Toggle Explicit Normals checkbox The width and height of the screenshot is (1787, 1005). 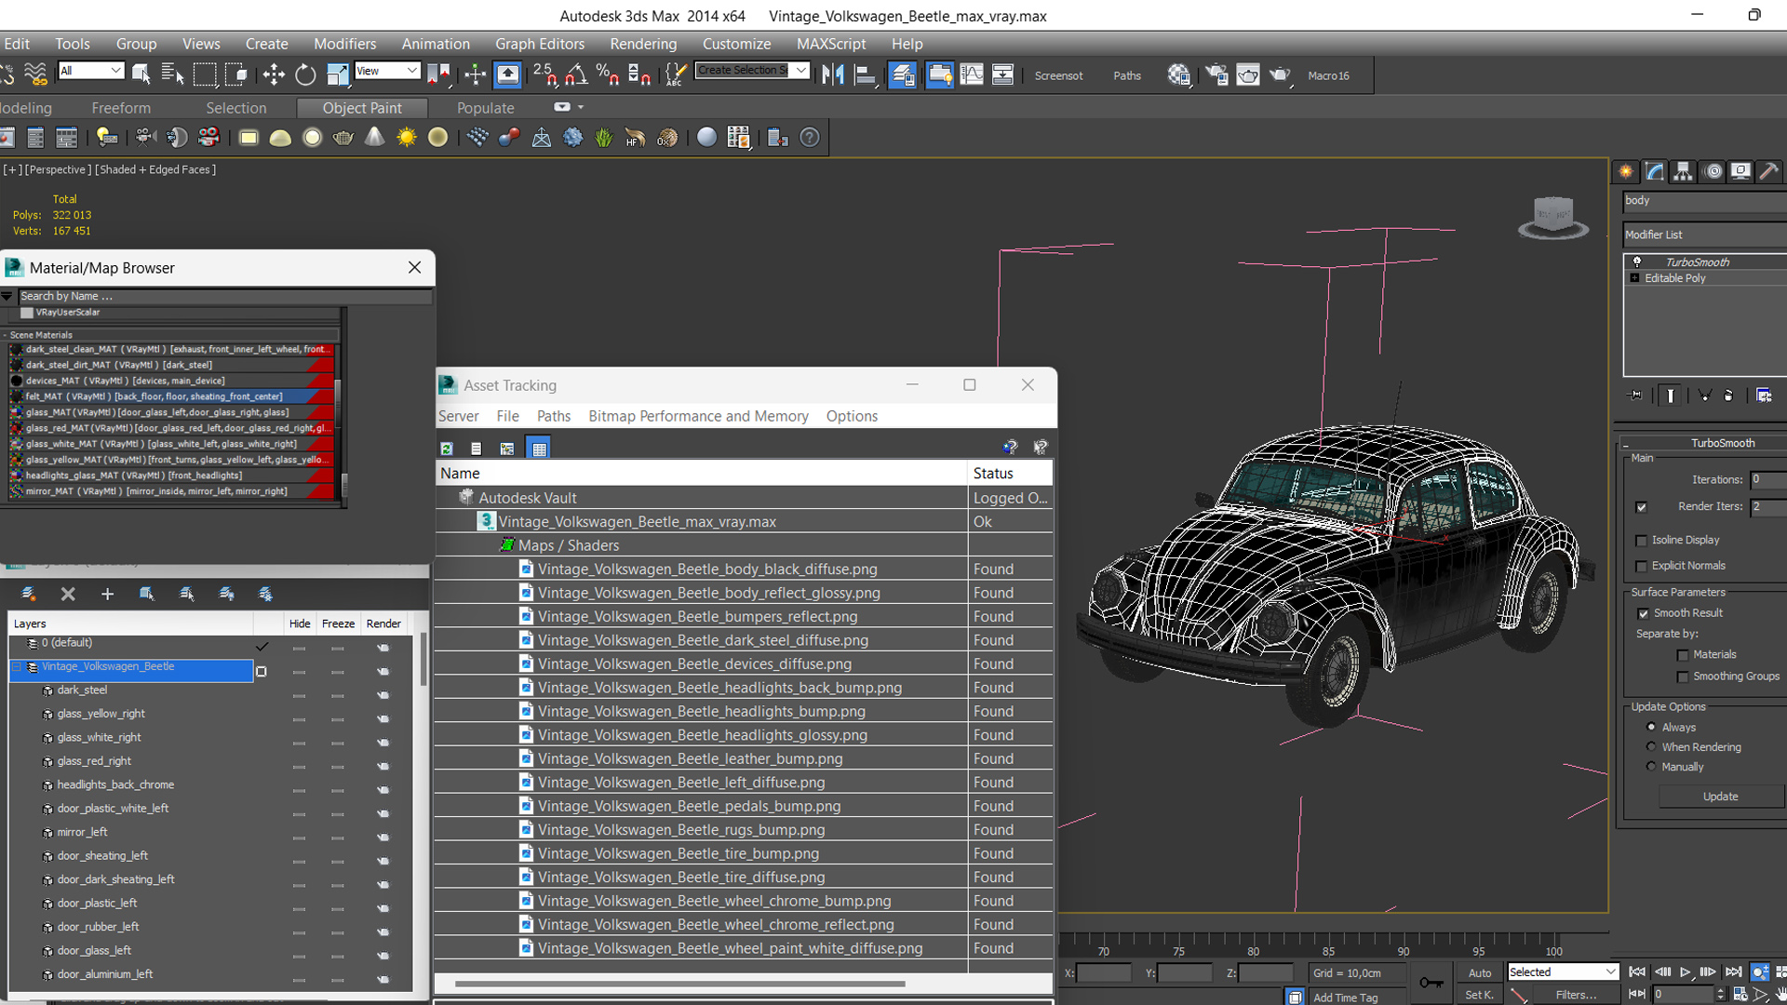[x=1642, y=566]
